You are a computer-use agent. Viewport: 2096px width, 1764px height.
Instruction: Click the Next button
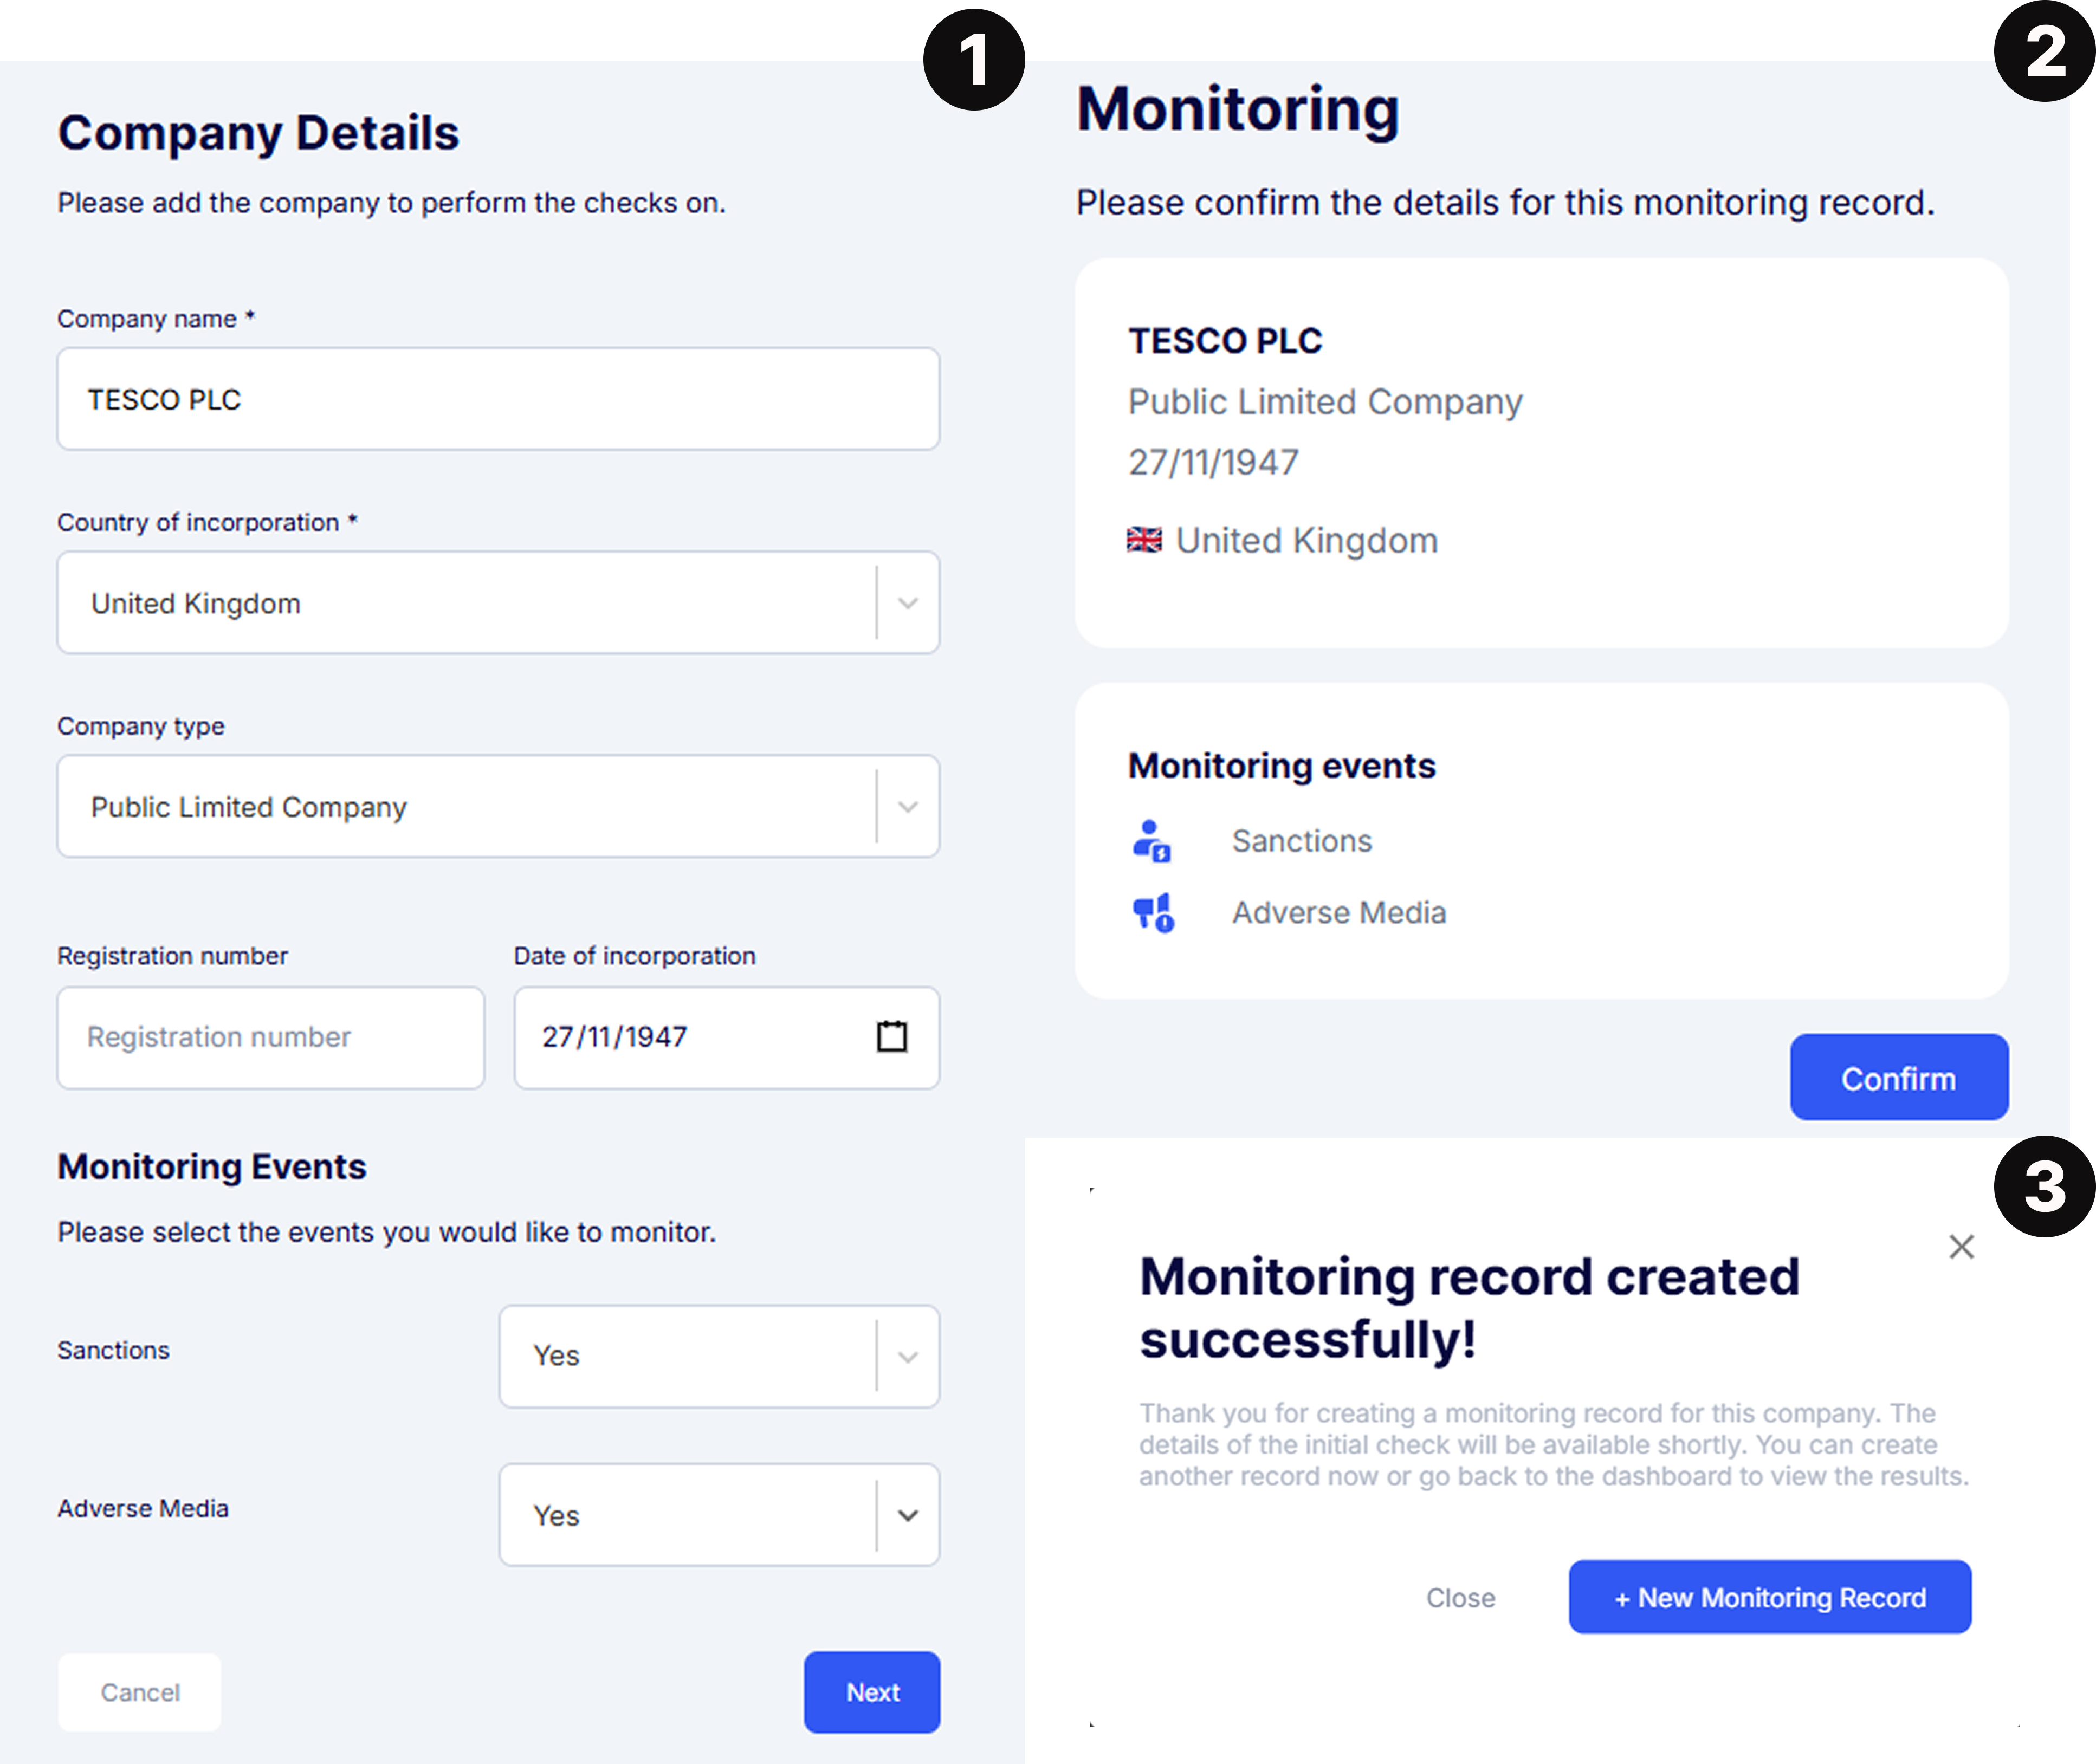click(x=872, y=1692)
